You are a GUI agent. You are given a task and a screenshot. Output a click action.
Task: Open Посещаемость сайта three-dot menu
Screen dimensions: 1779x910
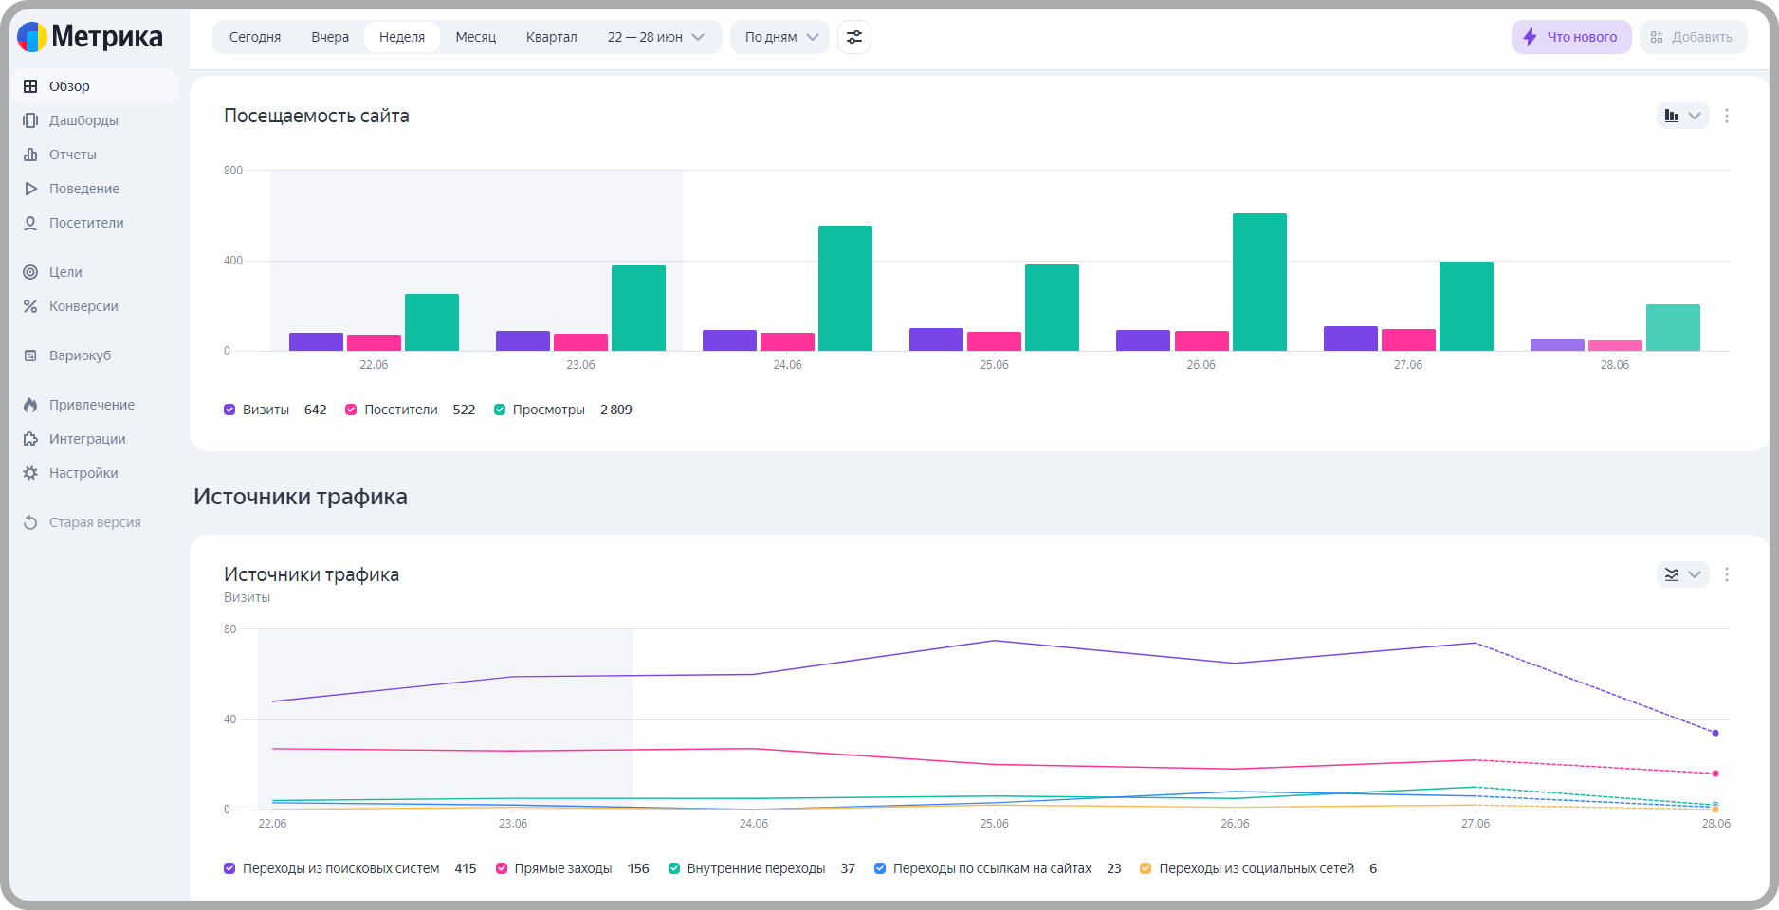[1727, 116]
